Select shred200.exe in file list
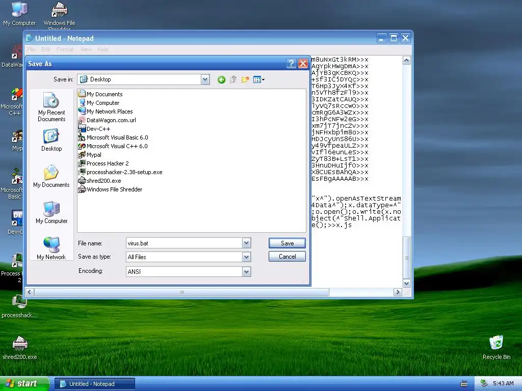This screenshot has width=522, height=391. point(99,181)
